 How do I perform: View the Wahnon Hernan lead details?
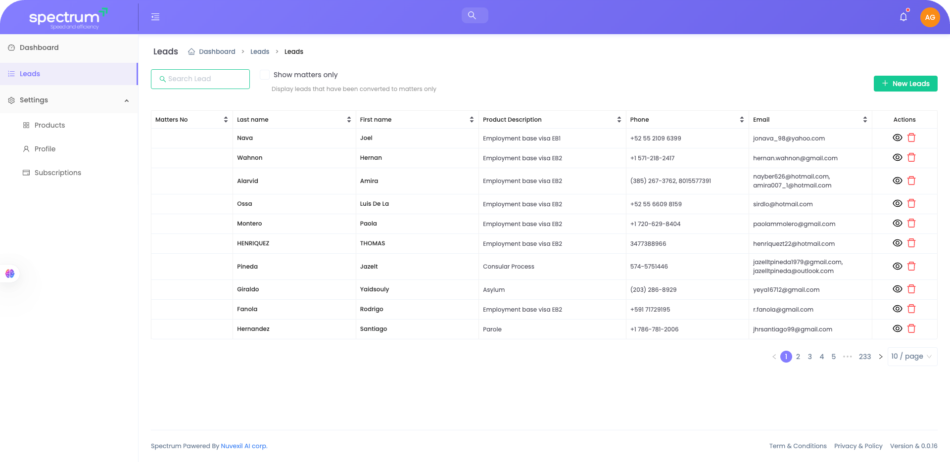click(x=897, y=157)
